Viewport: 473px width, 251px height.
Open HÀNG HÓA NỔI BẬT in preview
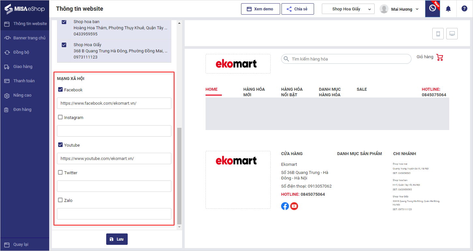point(292,92)
